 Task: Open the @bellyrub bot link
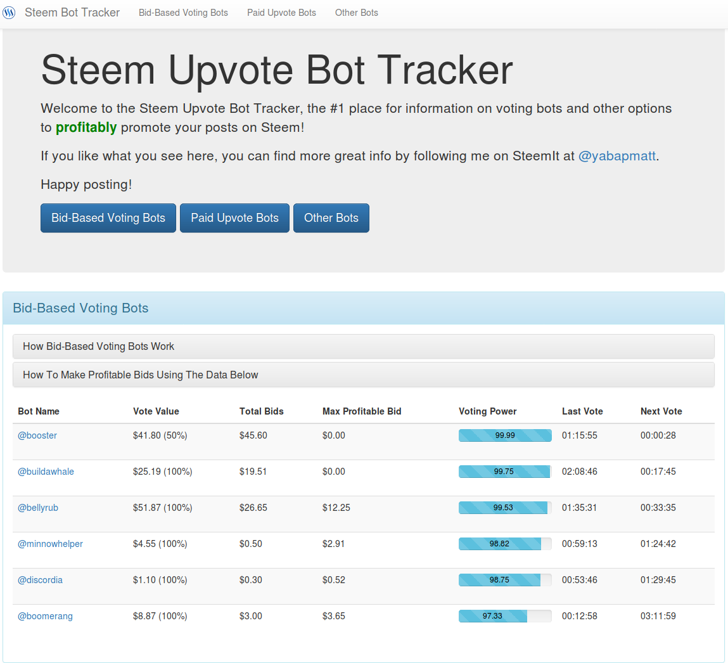(37, 508)
